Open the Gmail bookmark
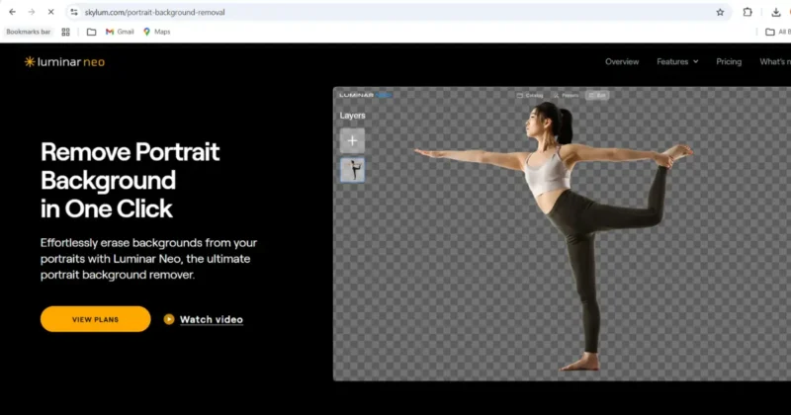This screenshot has height=415, width=791. [120, 32]
